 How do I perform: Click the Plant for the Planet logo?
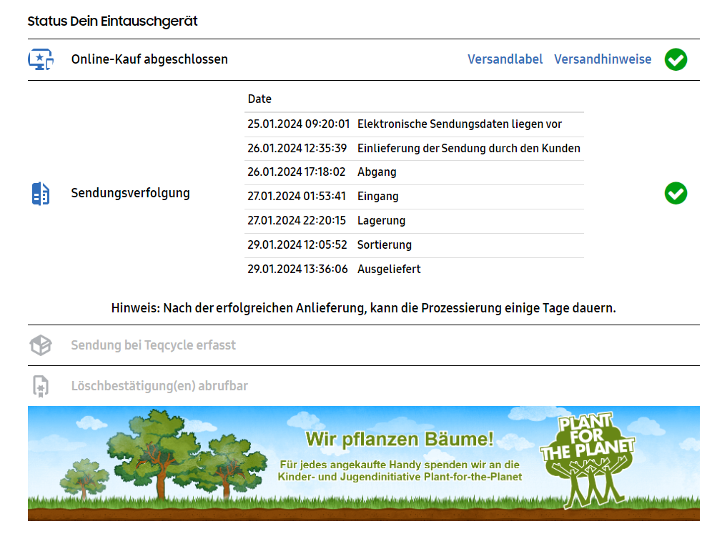(x=588, y=459)
